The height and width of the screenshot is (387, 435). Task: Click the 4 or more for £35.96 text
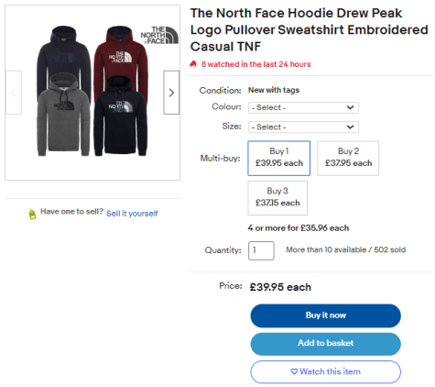(x=299, y=228)
